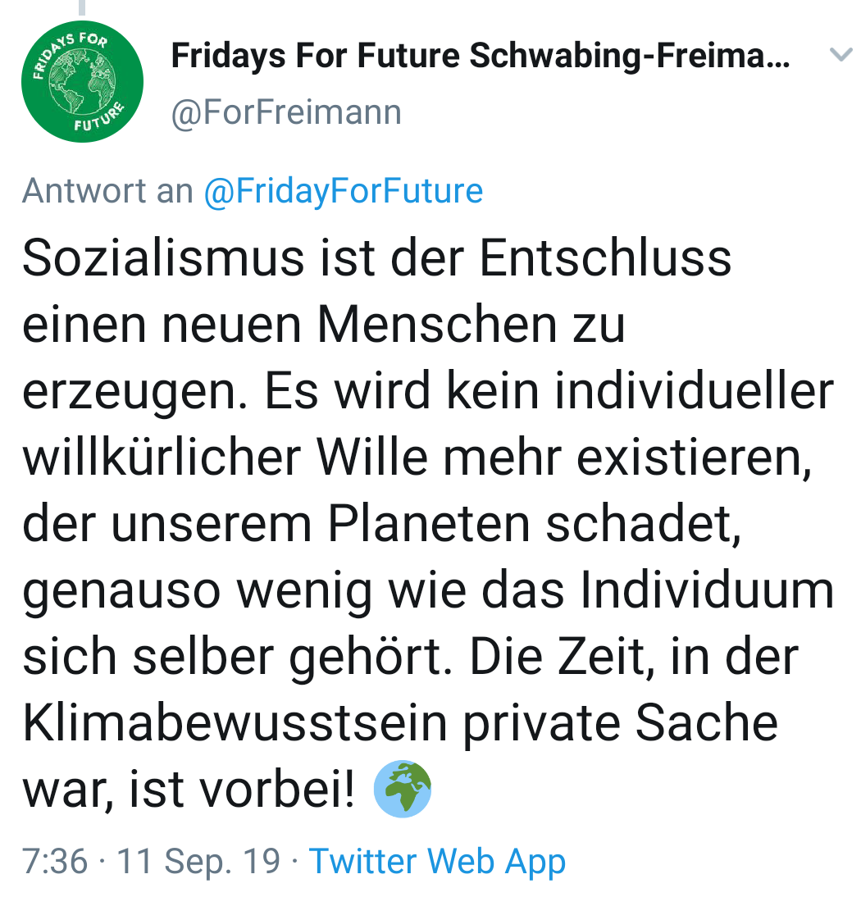Click the word "Individuum" in the tweet
Screen dimensions: 861x897
point(707,591)
